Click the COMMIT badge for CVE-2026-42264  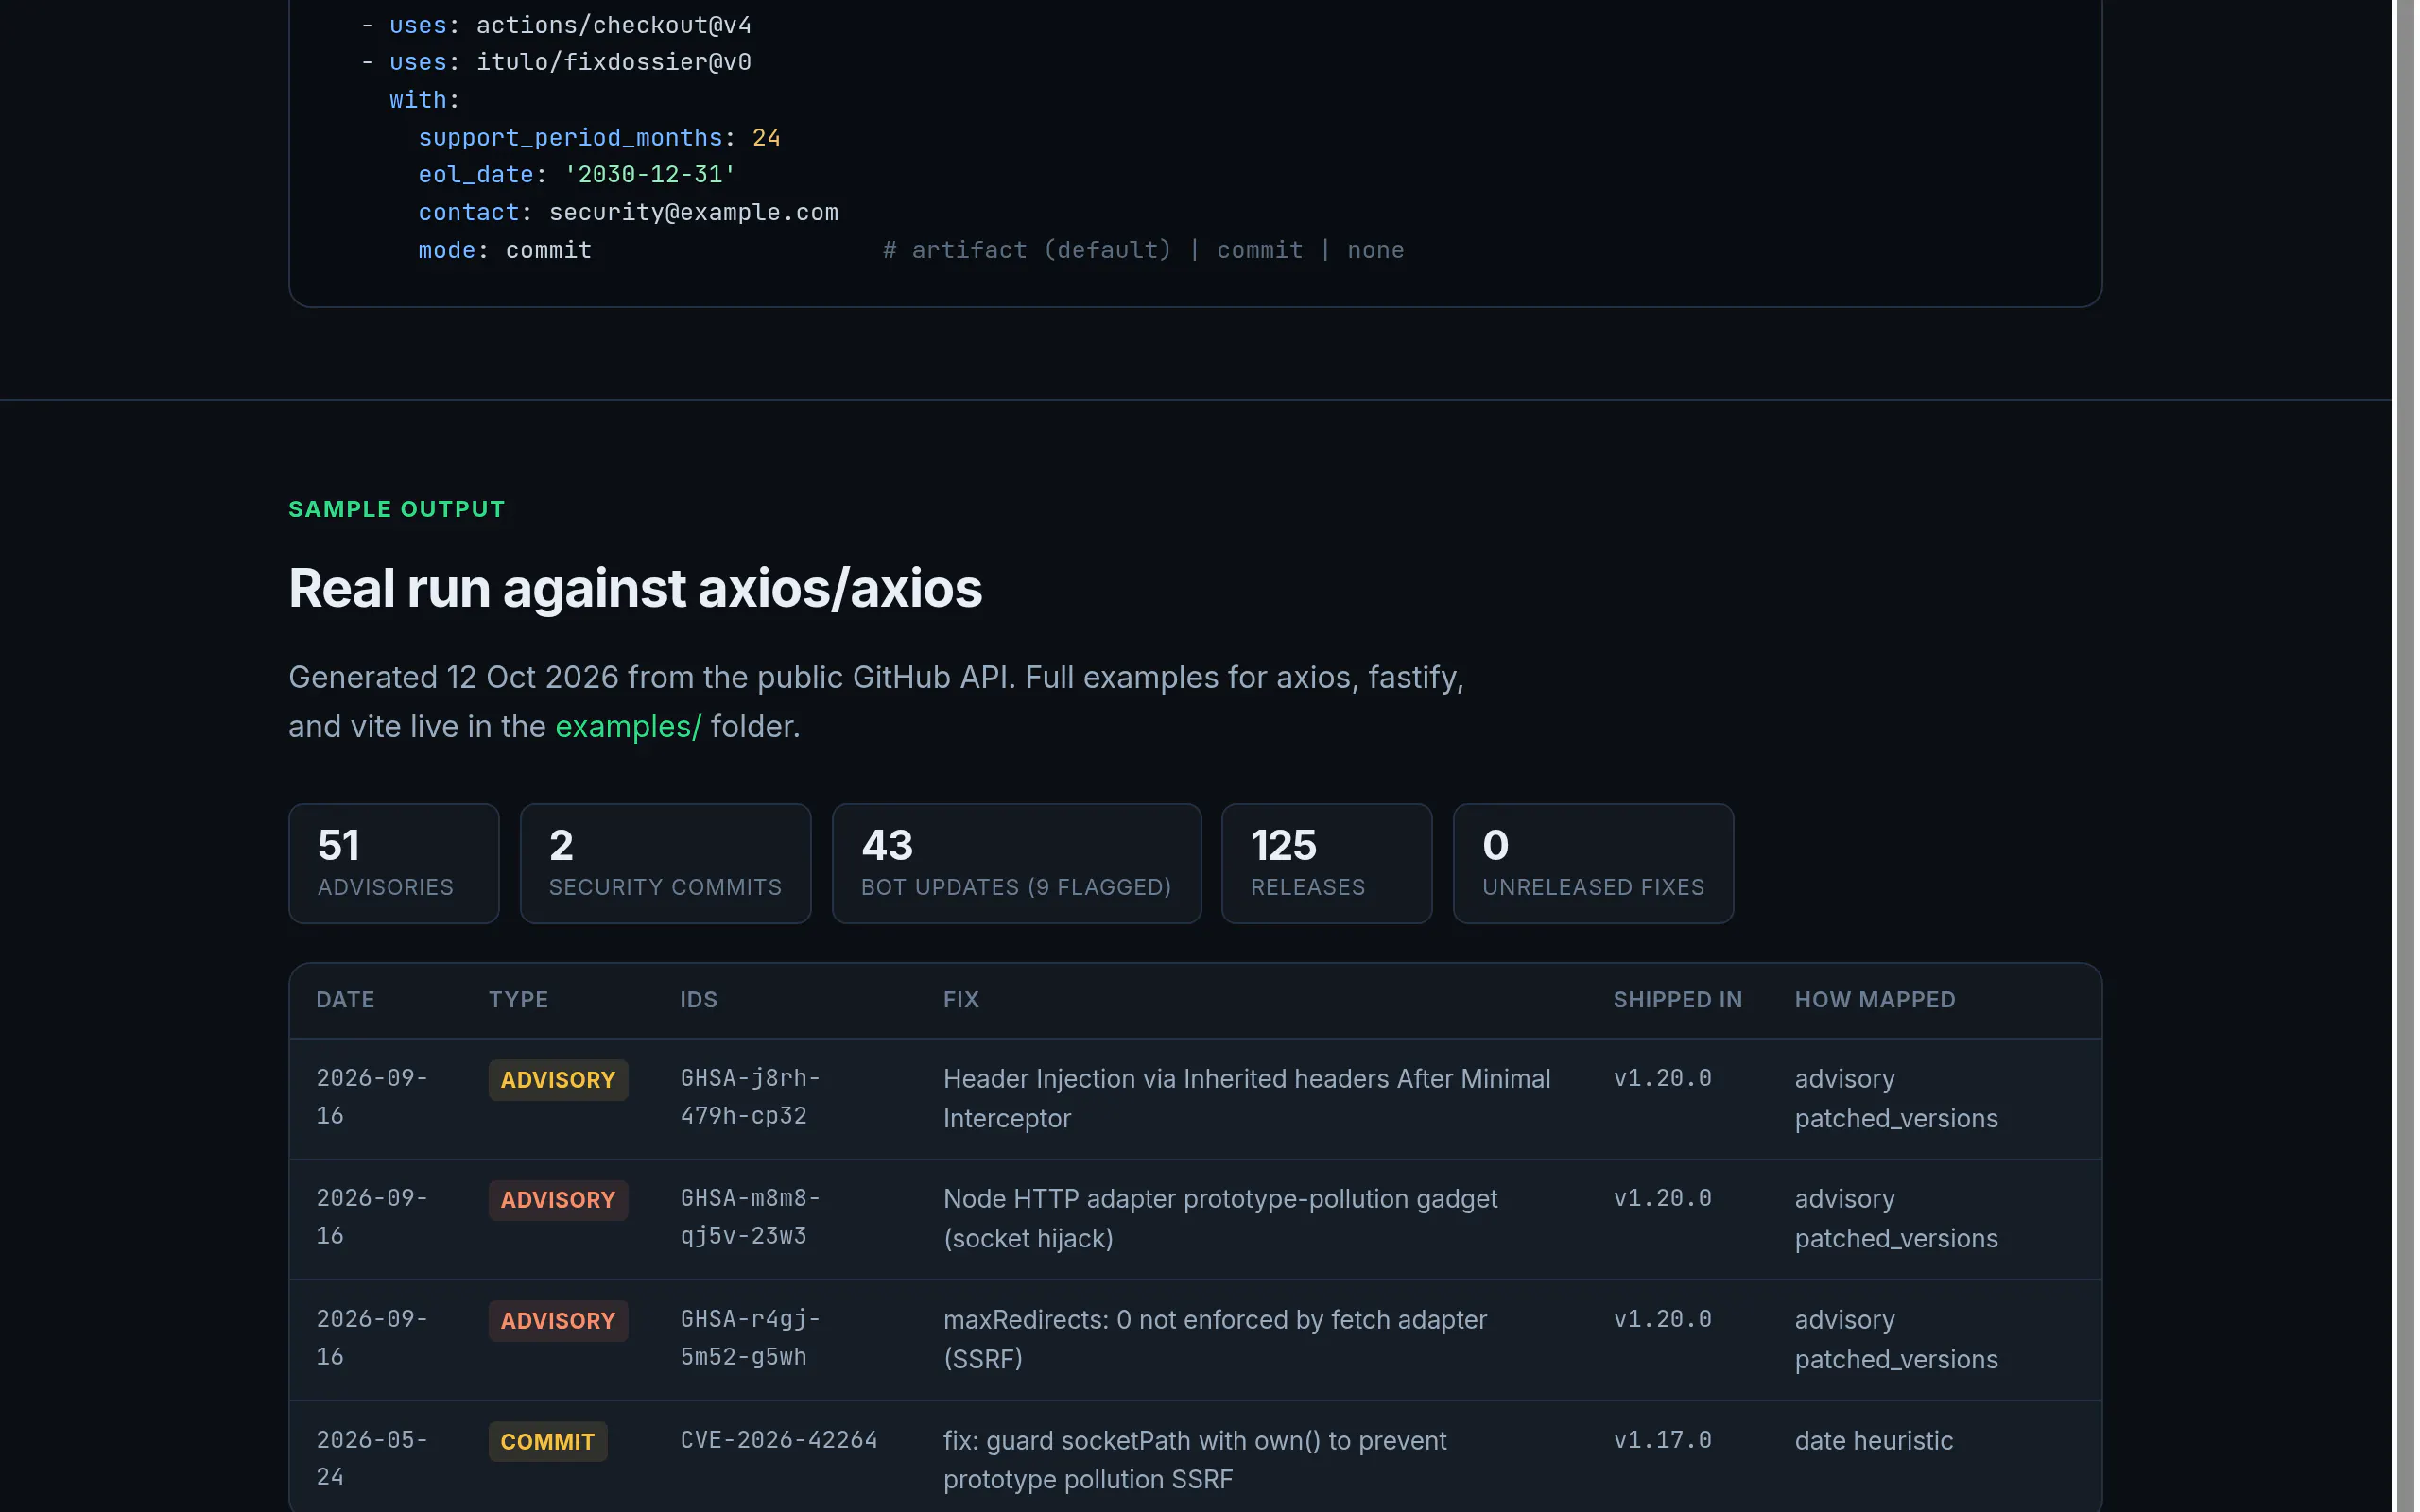[x=547, y=1442]
